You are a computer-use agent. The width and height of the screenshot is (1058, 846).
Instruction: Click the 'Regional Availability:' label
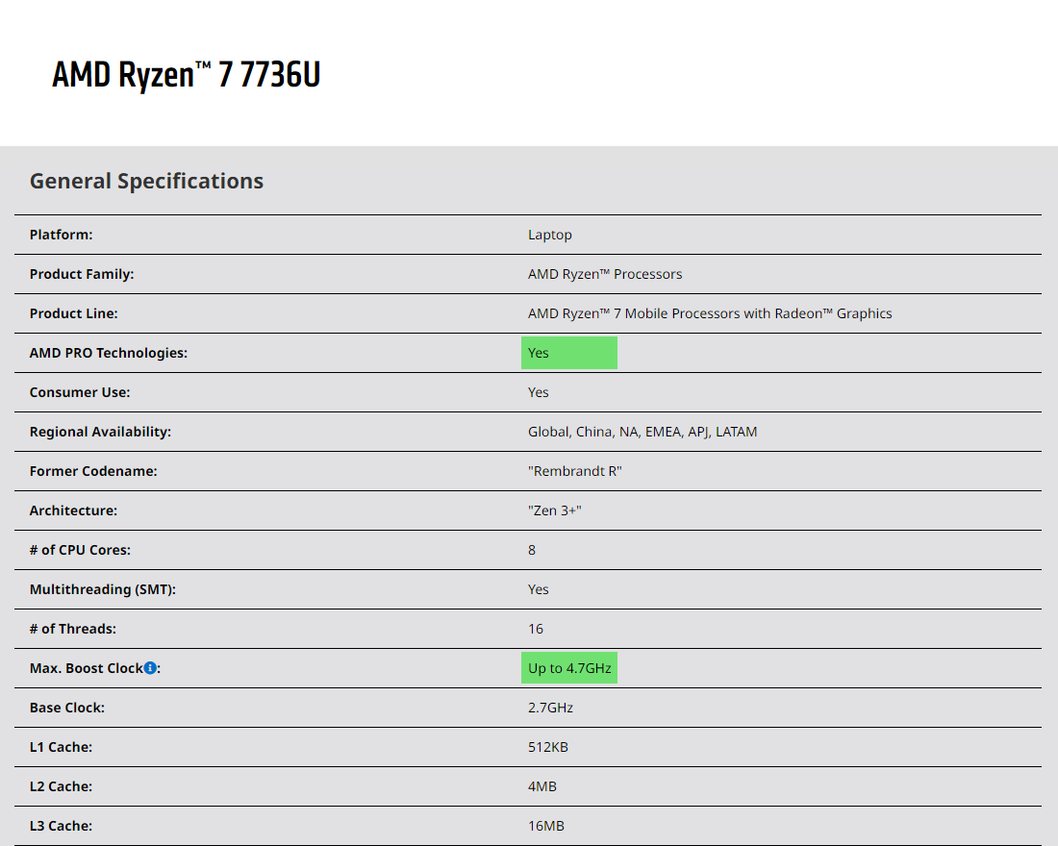point(101,432)
